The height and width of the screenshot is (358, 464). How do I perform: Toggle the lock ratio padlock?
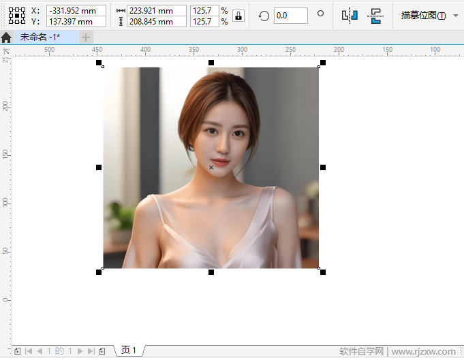238,16
